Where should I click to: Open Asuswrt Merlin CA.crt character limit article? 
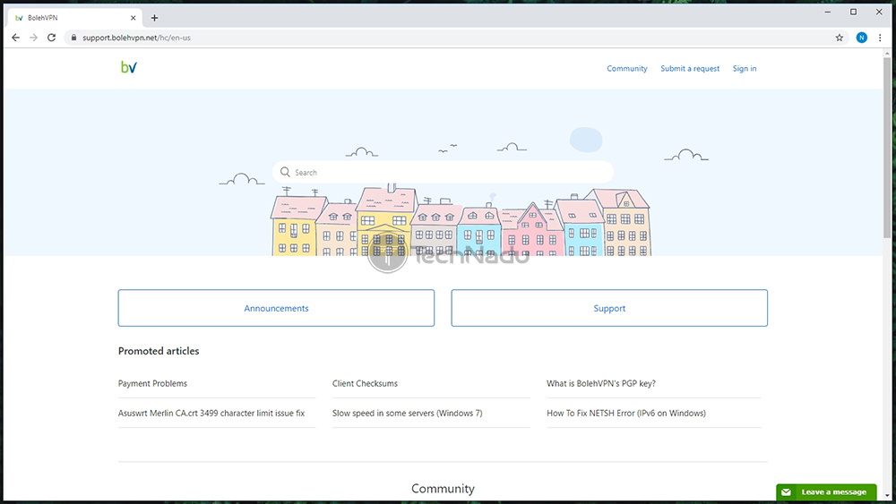pos(211,414)
